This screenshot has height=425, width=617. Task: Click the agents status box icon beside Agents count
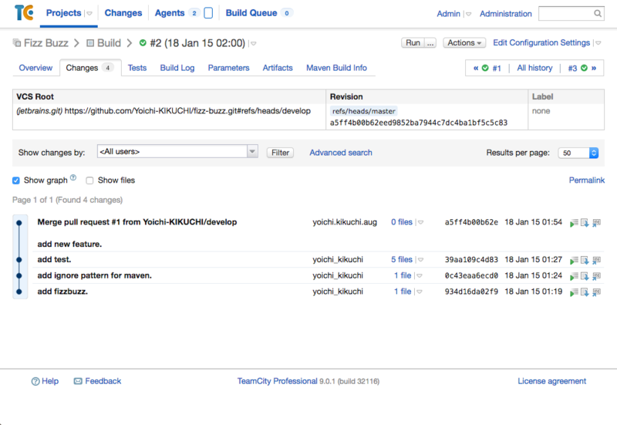pyautogui.click(x=208, y=13)
